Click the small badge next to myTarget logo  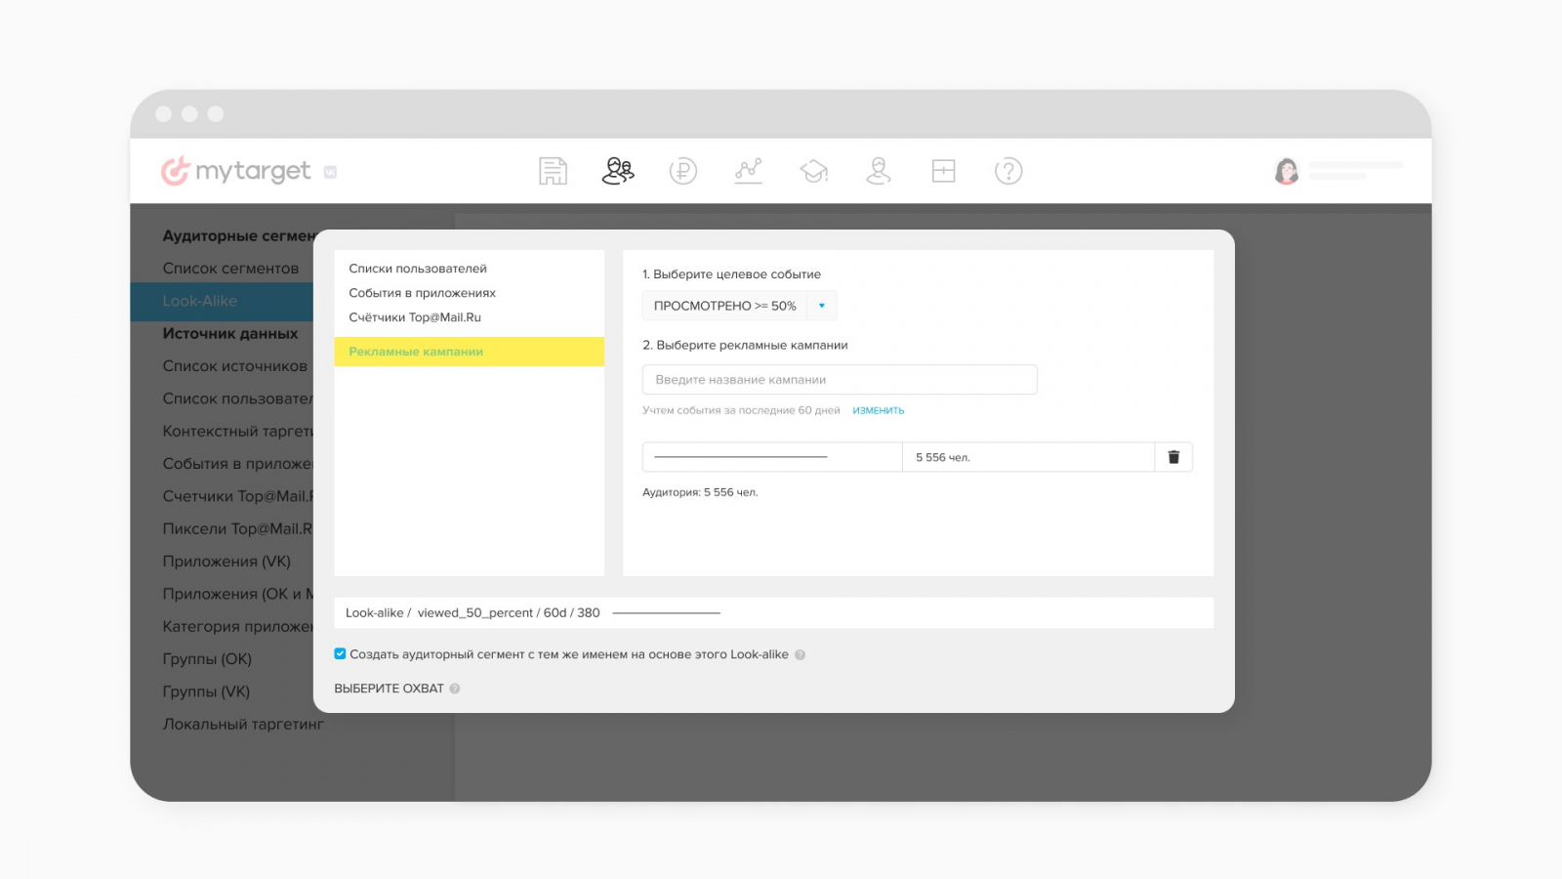coord(330,172)
